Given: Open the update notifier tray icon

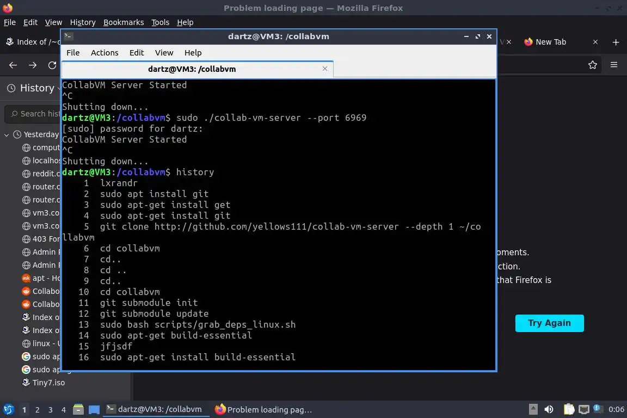Looking at the screenshot, I should pos(597,408).
